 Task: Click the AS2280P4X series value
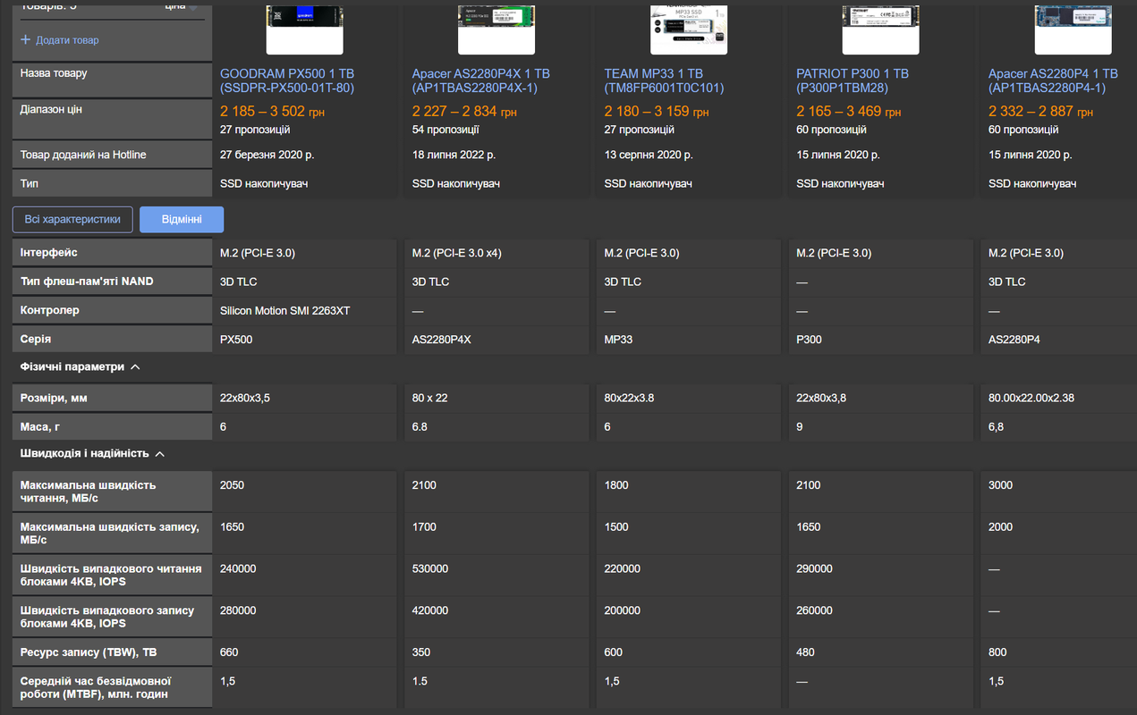point(442,340)
